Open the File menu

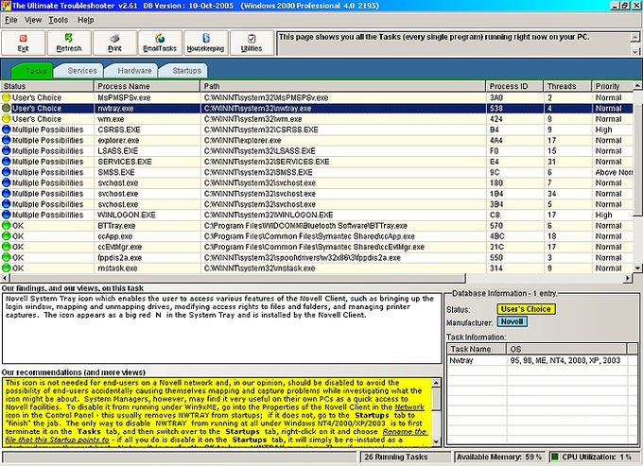[x=11, y=20]
